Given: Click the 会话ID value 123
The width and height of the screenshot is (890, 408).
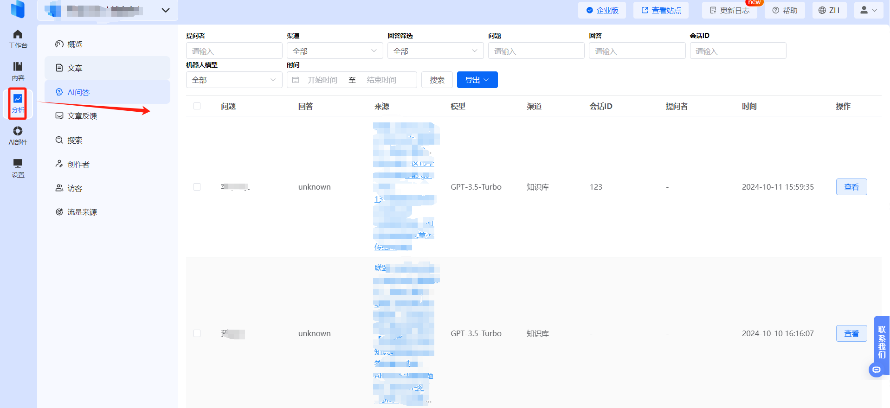Looking at the screenshot, I should point(596,187).
